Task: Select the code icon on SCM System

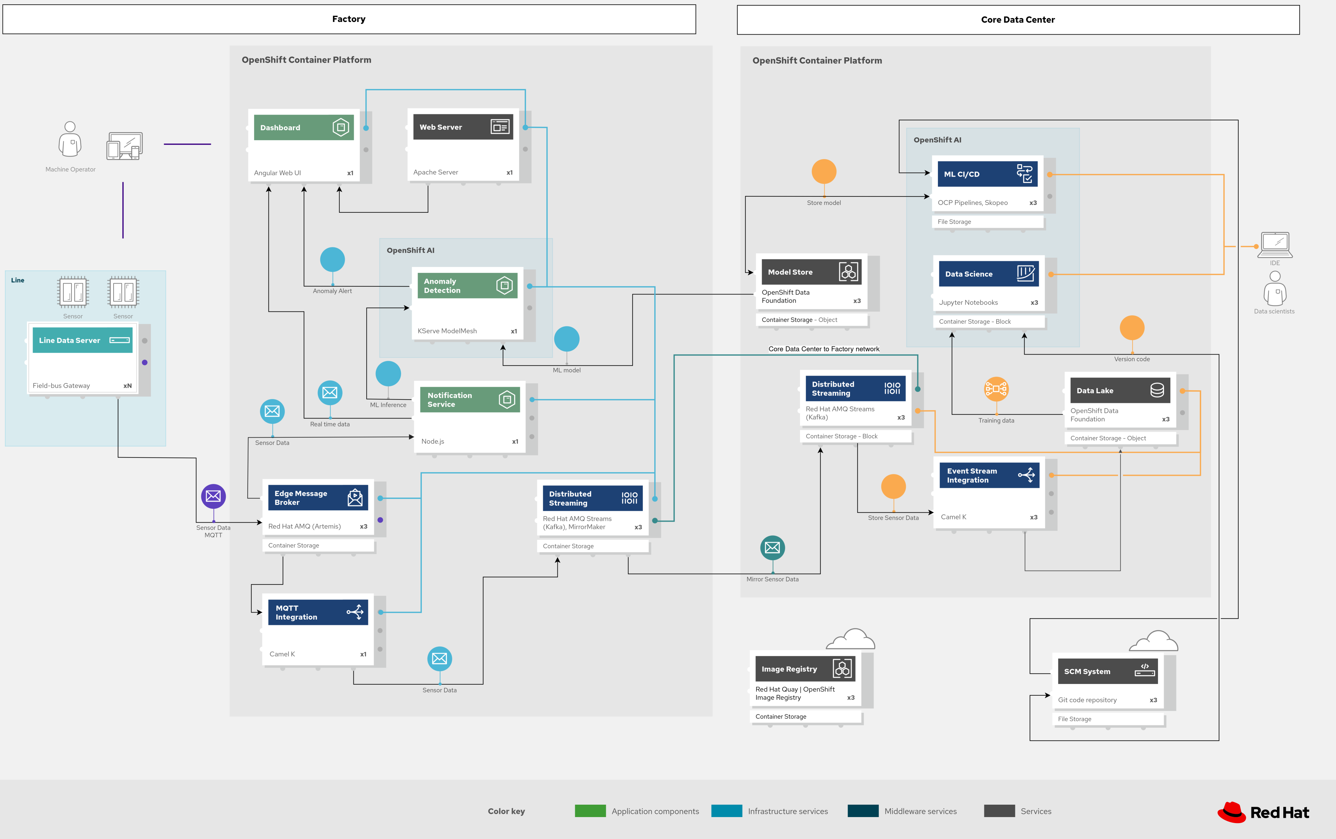Action: 1145,670
